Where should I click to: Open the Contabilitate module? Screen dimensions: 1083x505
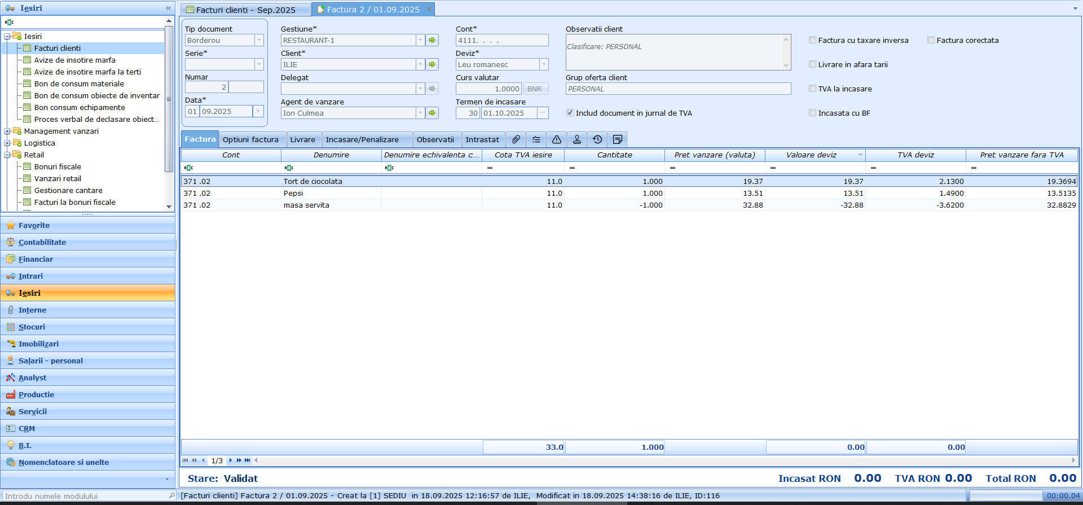42,242
